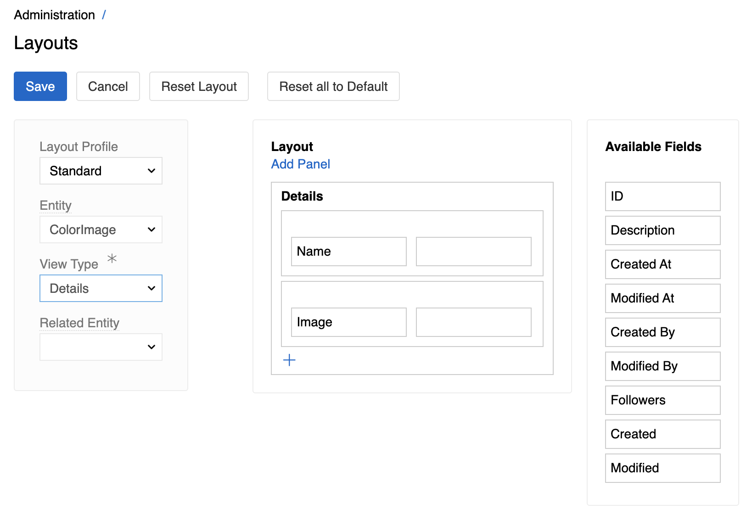Screen dimensions: 752x515
Task: Click the Save button
Action: point(40,86)
